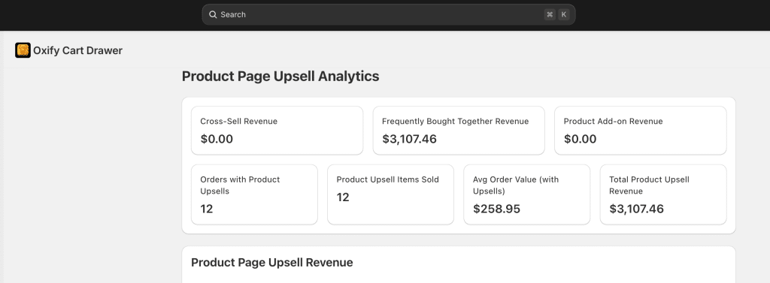This screenshot has height=283, width=770.
Task: Click the magnifier icon in search bar
Action: 213,15
